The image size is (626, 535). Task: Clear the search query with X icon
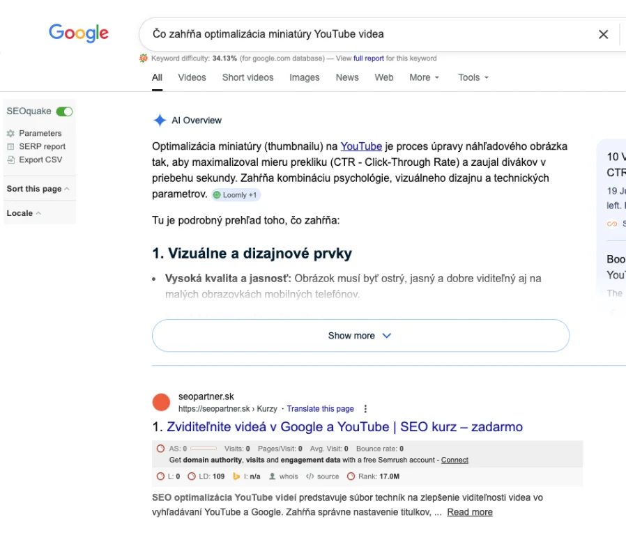point(604,34)
